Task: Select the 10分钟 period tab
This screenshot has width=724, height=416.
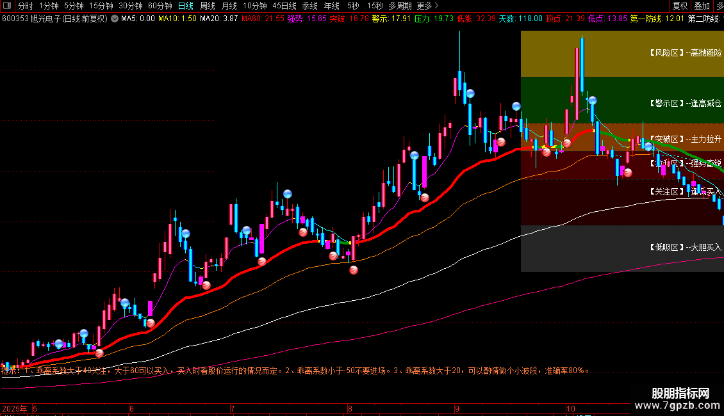Action: click(x=255, y=6)
